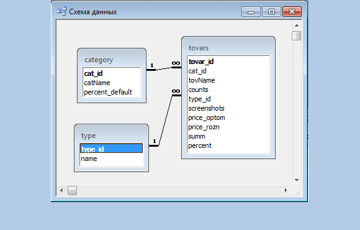Select the horizontal scrollbar thumb

73,190
